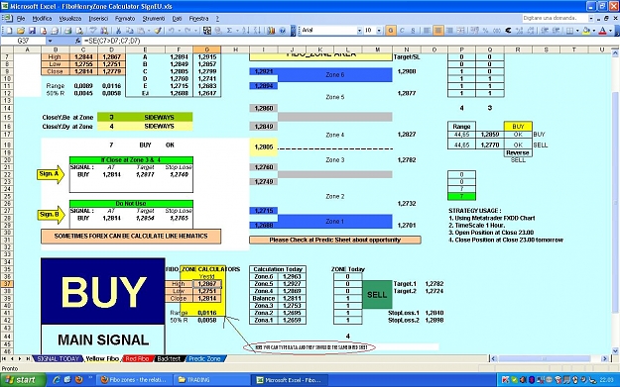Run the spelling check icon
This screenshot has height=387, width=620.
coord(93,31)
